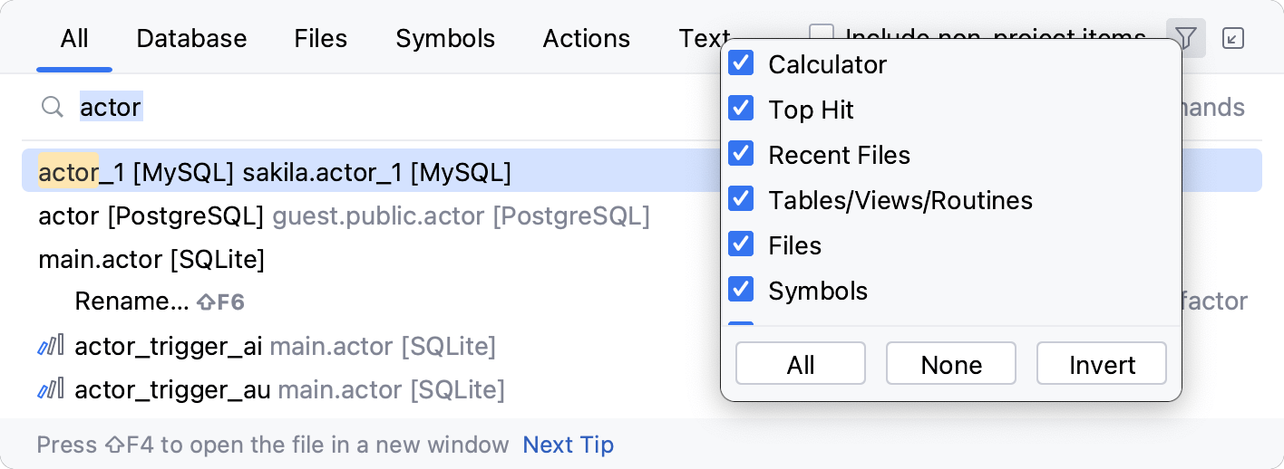This screenshot has height=469, width=1284.
Task: Click the search magnifier icon
Action: click(x=52, y=108)
